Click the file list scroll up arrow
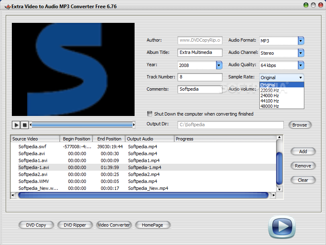326x245 pixels. pos(279,138)
